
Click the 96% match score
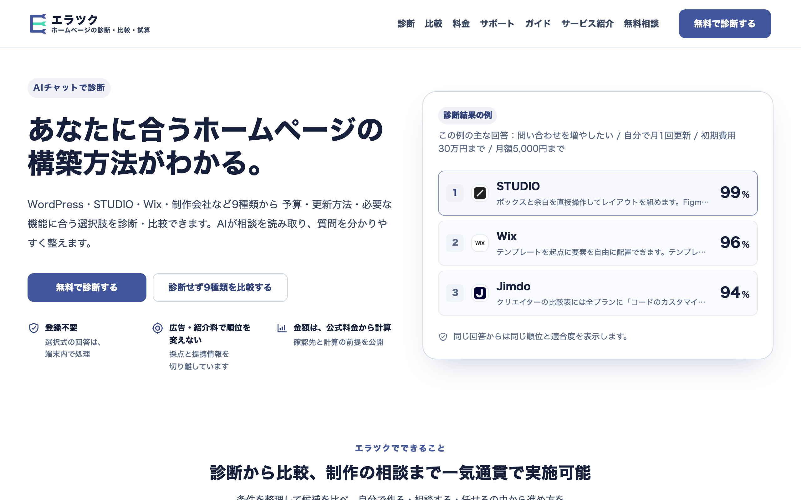(x=735, y=242)
